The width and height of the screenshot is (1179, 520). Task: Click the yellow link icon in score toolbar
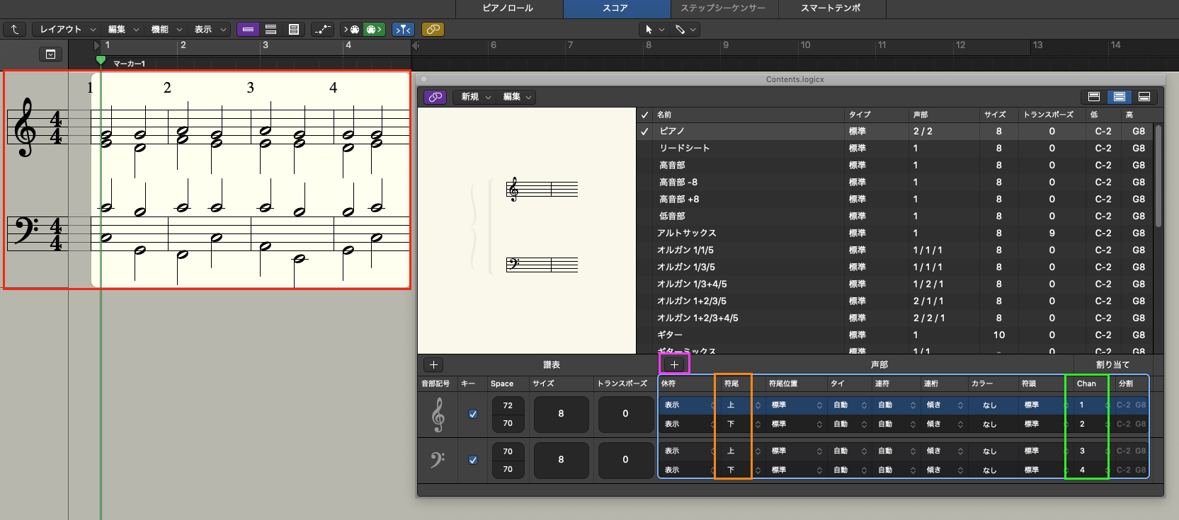[x=433, y=29]
